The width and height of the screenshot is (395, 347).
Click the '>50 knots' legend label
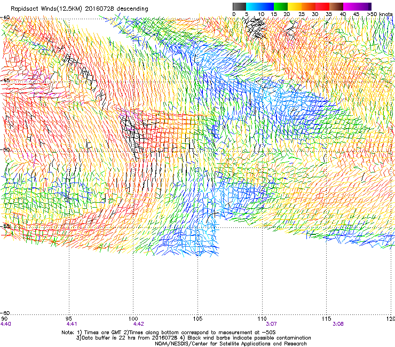380,14
